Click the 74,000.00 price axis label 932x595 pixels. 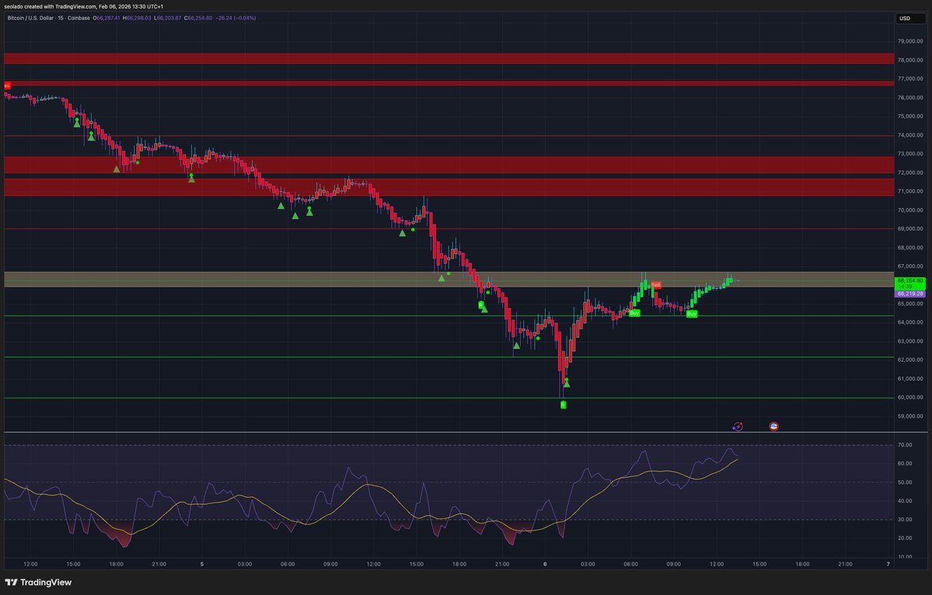click(x=910, y=135)
